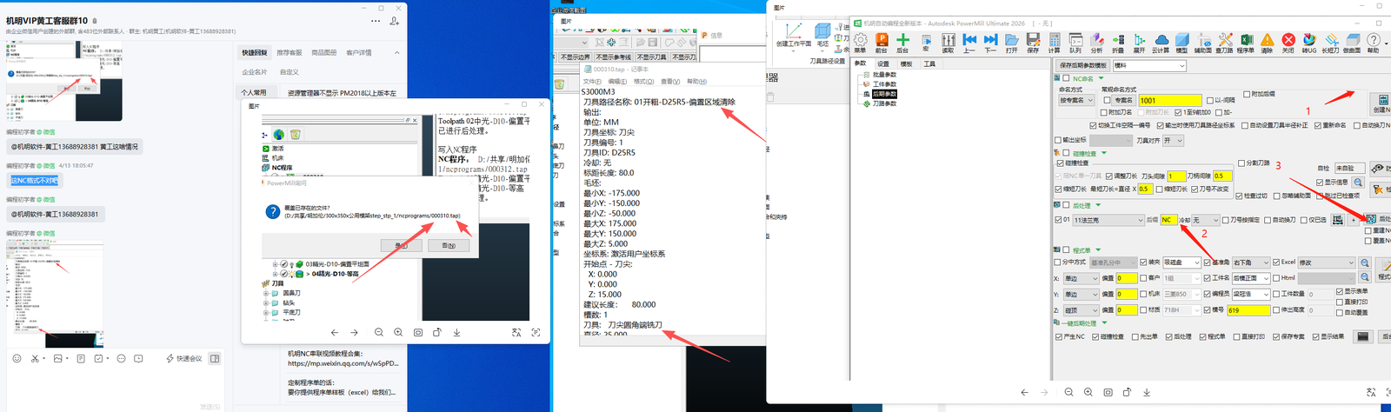
Task: Click the 快捷会议 button in chat
Action: coord(184,358)
